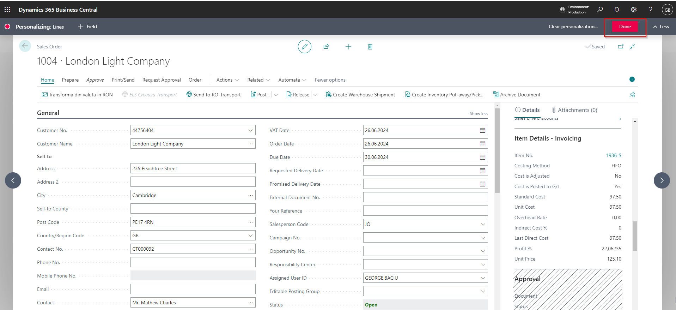
Task: Go to next record with right arrow
Action: coord(662,180)
